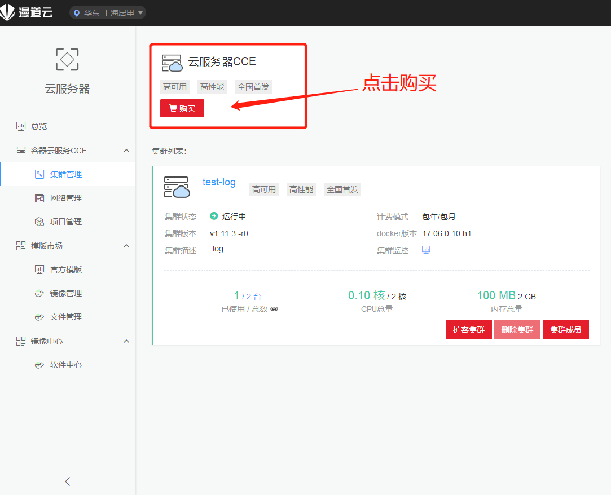Click the link icon next to 已使用 / 总数
611x495 pixels.
(x=274, y=309)
